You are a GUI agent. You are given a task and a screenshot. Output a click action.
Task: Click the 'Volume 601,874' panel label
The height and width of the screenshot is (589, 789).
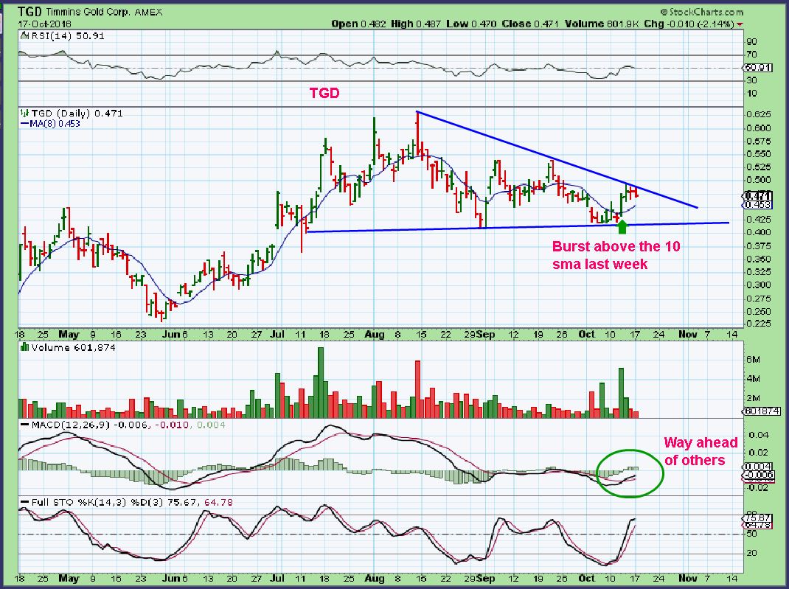[x=74, y=347]
